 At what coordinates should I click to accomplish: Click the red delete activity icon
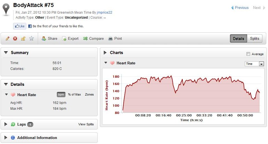(x=15, y=39)
